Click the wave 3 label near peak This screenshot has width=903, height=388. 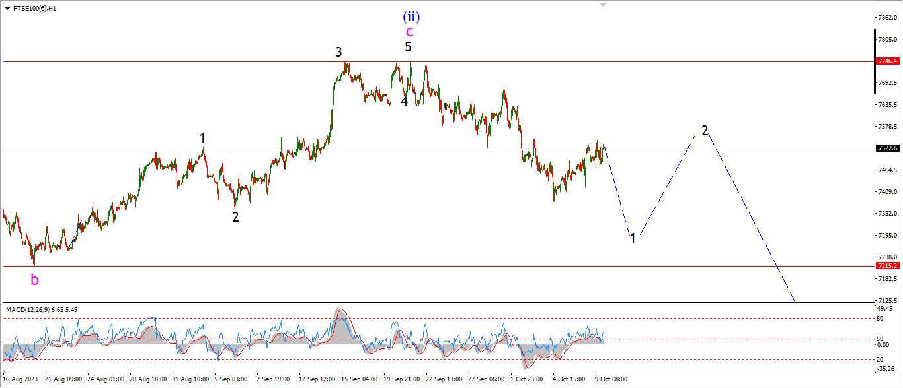[x=338, y=52]
